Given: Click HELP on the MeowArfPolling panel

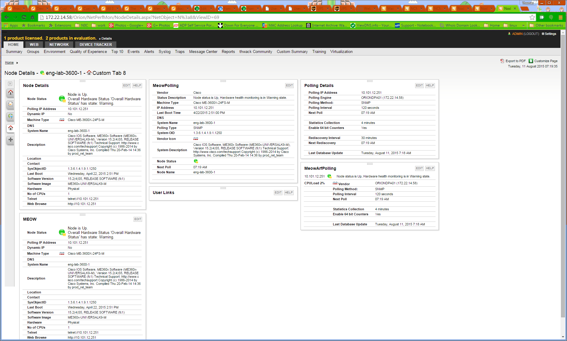Looking at the screenshot, I should 430,168.
